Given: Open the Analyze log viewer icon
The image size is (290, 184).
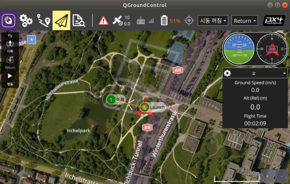Looking at the screenshot, I should point(78,20).
